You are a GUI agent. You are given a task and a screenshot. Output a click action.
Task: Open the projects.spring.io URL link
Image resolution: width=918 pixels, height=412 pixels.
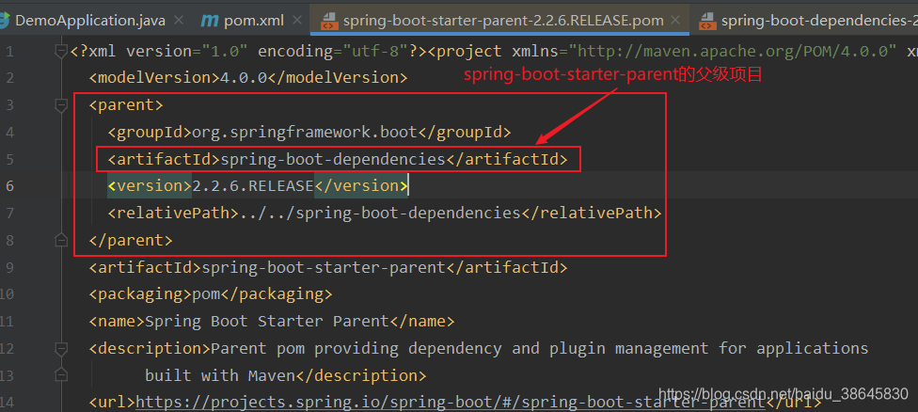(x=451, y=402)
